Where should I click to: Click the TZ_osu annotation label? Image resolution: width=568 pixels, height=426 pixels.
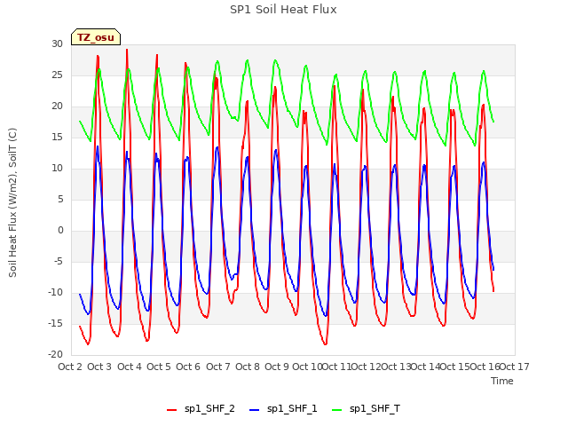coord(96,37)
